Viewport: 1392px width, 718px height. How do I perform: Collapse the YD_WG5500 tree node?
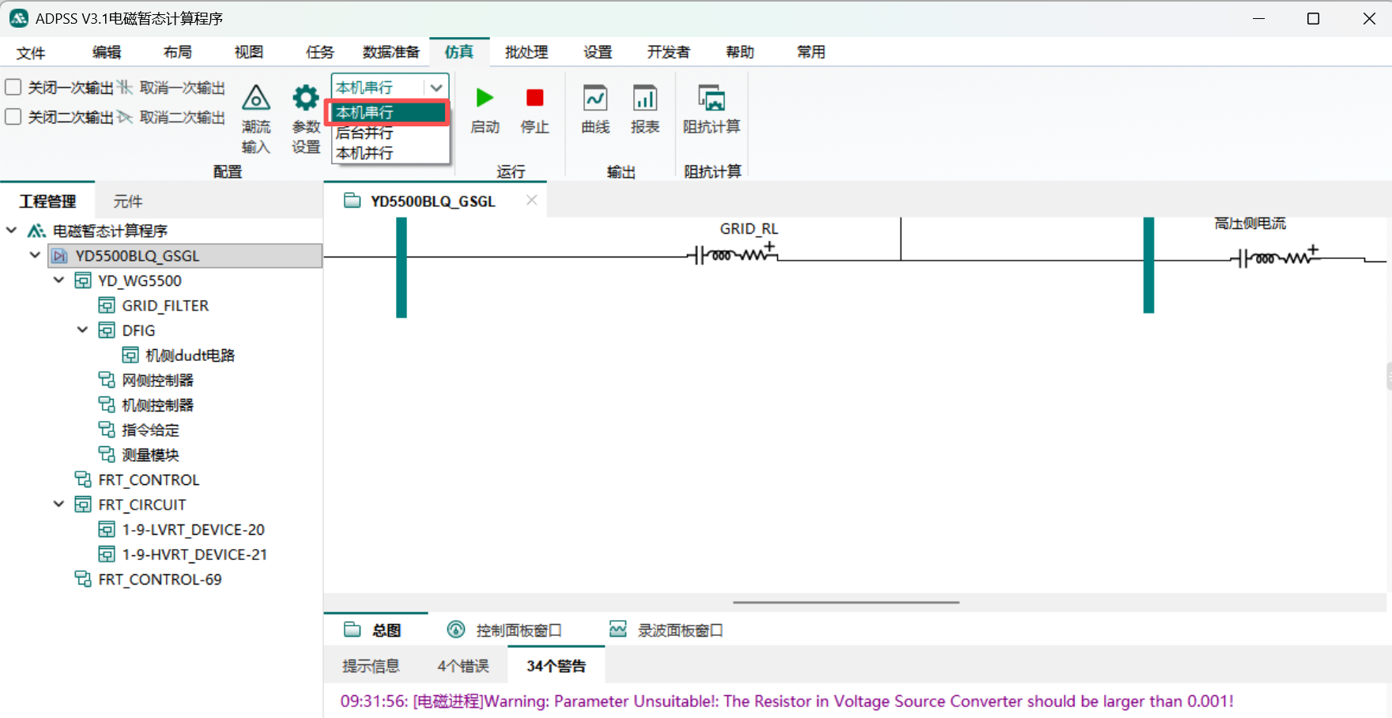coord(59,280)
